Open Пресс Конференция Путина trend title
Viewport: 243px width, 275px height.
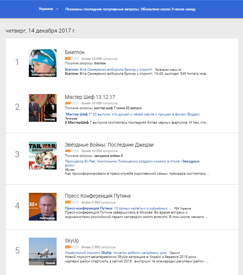point(98,196)
